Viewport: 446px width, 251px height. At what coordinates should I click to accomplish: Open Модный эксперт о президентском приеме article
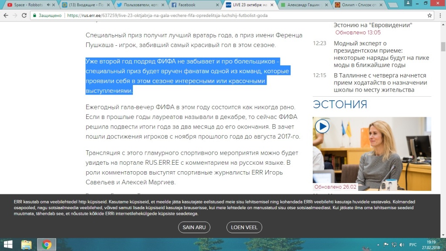pyautogui.click(x=381, y=54)
